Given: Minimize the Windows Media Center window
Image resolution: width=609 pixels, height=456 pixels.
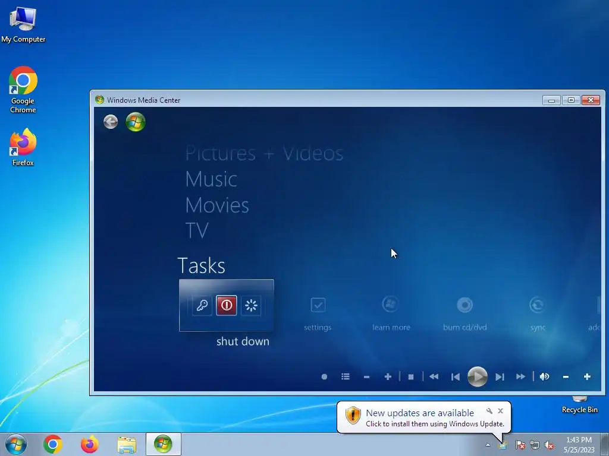Looking at the screenshot, I should click(551, 100).
